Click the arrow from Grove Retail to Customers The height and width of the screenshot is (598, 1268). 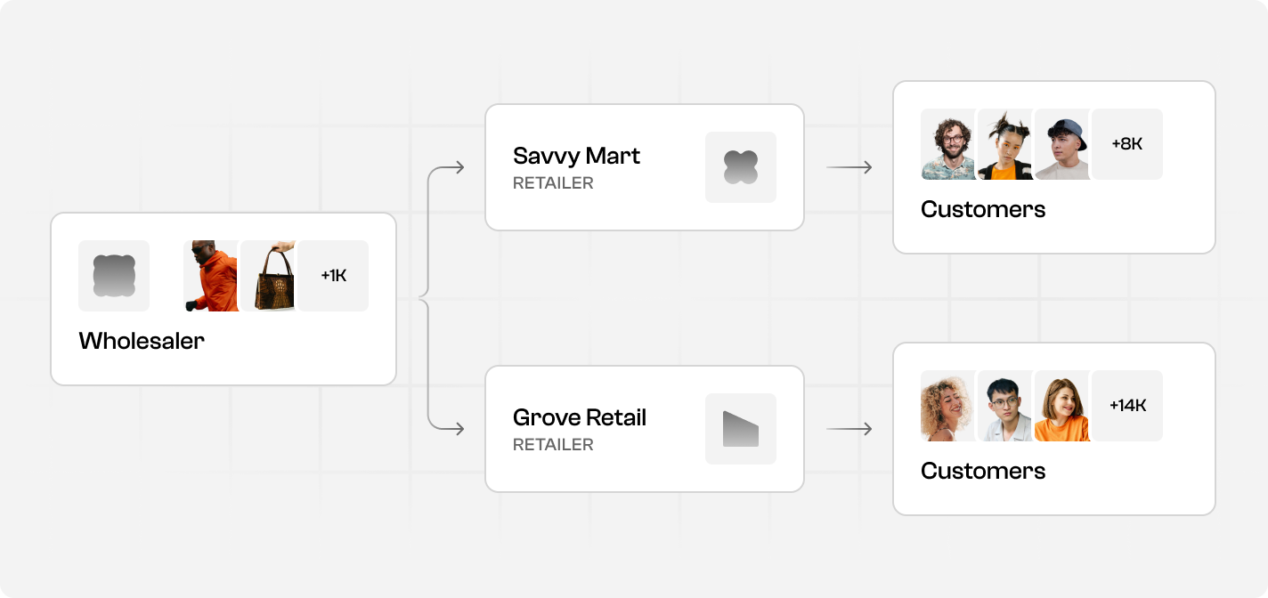tap(849, 429)
